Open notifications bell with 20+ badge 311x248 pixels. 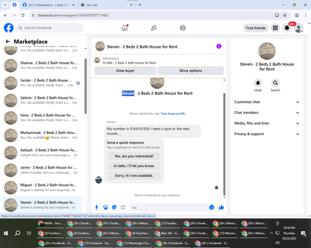[x=287, y=28]
